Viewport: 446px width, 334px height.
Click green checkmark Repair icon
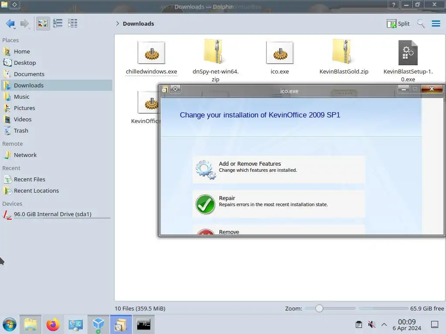[x=205, y=204]
